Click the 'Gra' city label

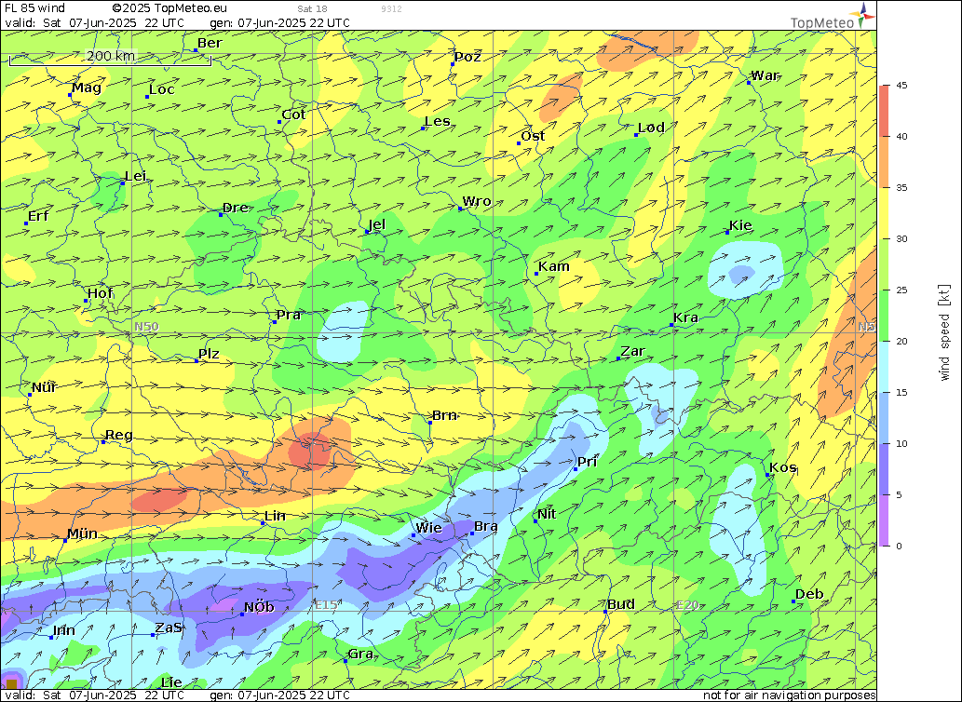[x=360, y=655]
